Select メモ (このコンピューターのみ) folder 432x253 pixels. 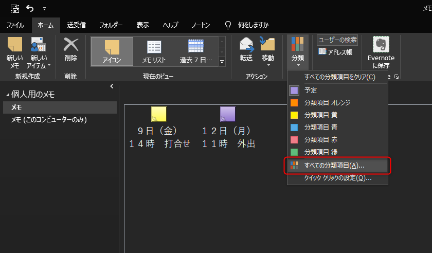click(x=60, y=120)
